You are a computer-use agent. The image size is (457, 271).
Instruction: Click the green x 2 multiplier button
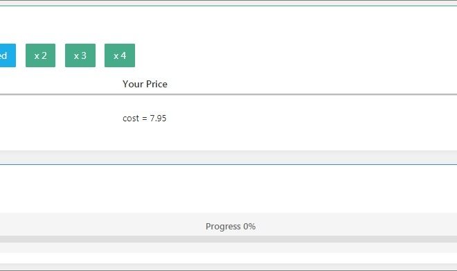[41, 55]
